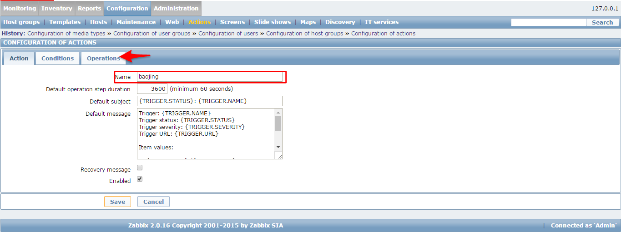Image resolution: width=621 pixels, height=232 pixels.
Task: Select the Action tab
Action: tap(19, 58)
